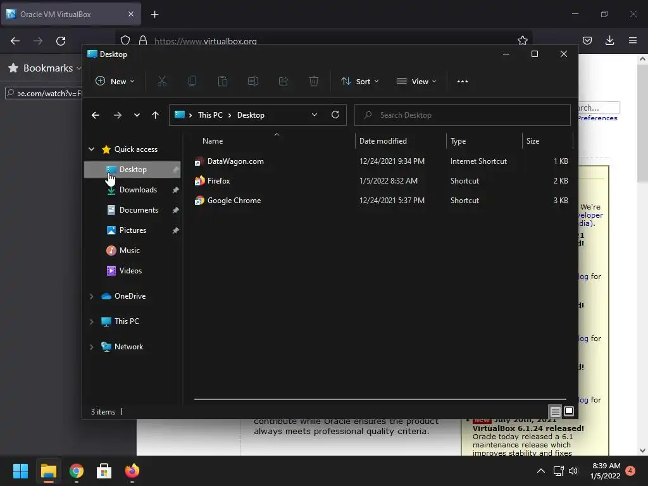
Task: Expand the OneDrive tree node
Action: click(x=91, y=296)
